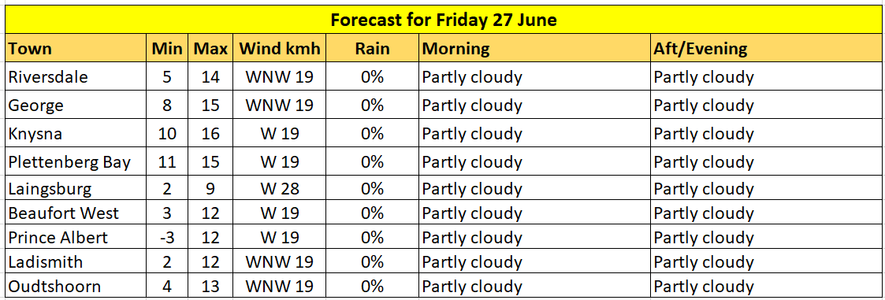
Task: Click Riversdale rain percentage cell
Action: tap(373, 77)
